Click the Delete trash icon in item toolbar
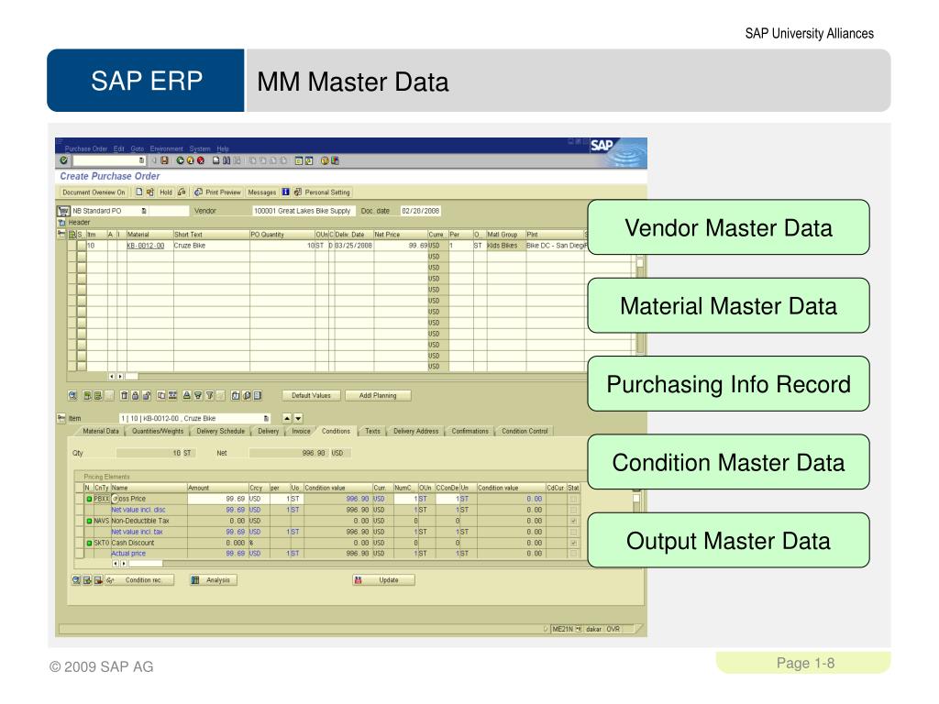Viewport: 939px width, 704px height. [124, 396]
